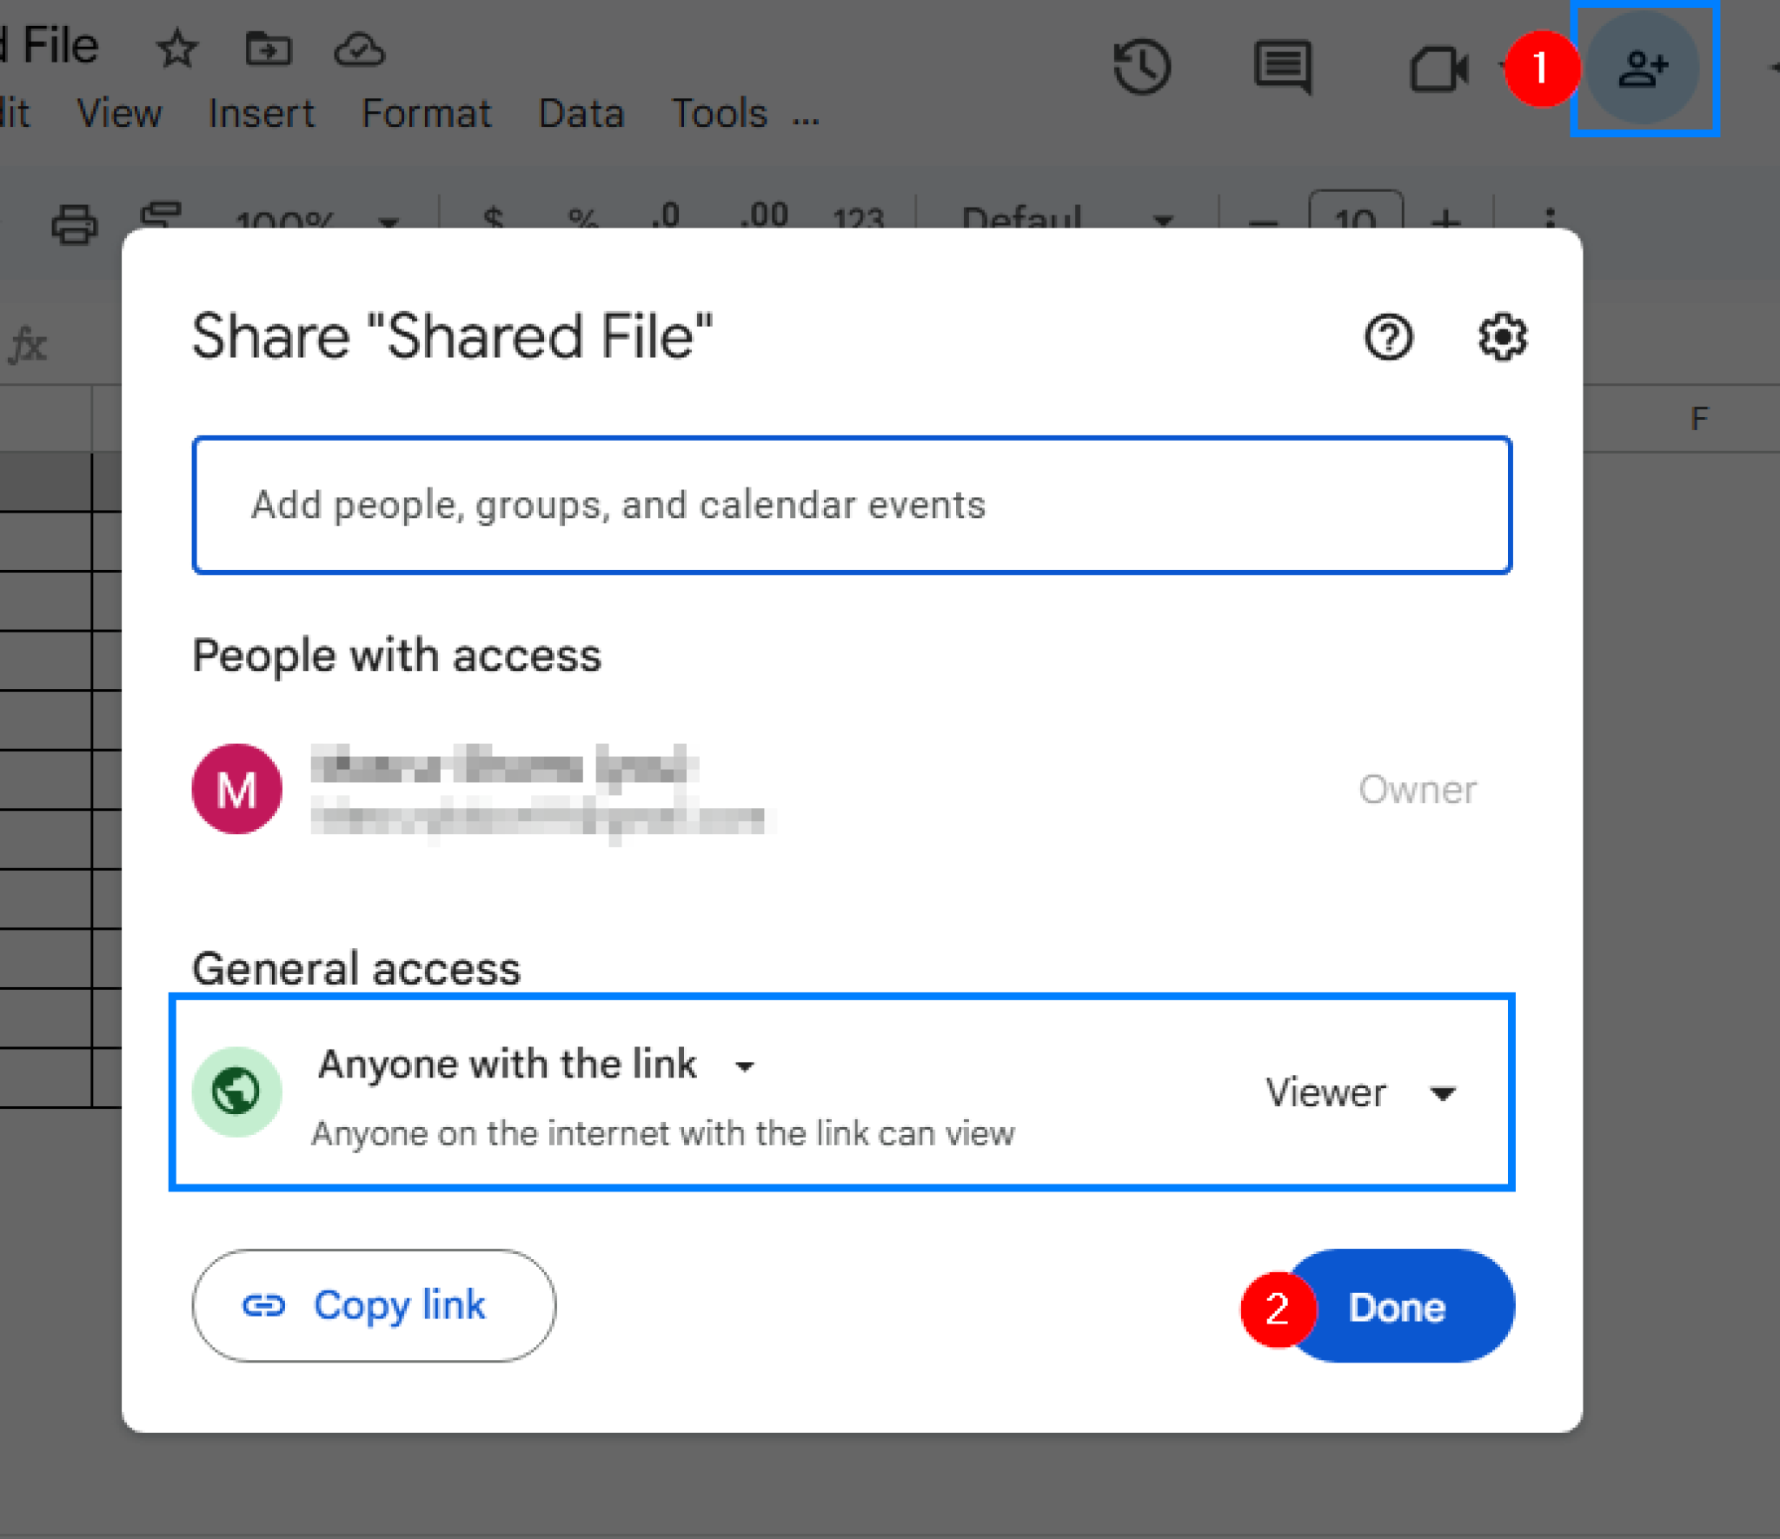Print the spreadsheet
1780x1539 pixels.
[x=72, y=220]
